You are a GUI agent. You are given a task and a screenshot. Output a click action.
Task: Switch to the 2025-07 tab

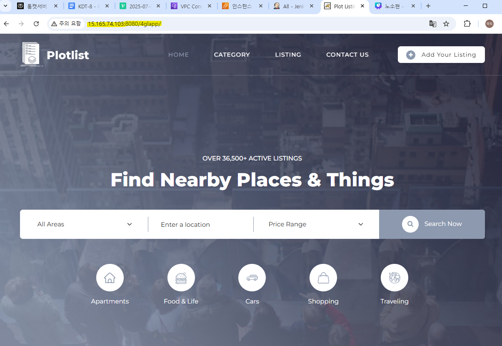(x=140, y=6)
